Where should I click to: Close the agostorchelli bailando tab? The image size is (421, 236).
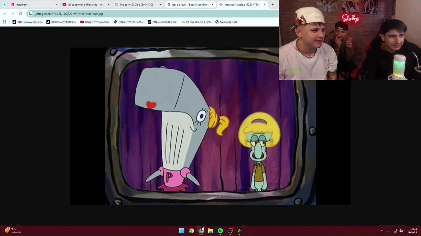coord(108,5)
